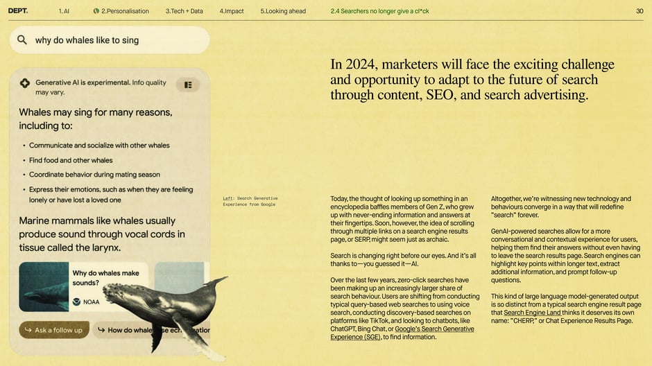Click the green '2.4 Searchers no longer give a cl*ck' title
The height and width of the screenshot is (366, 652).
(379, 11)
